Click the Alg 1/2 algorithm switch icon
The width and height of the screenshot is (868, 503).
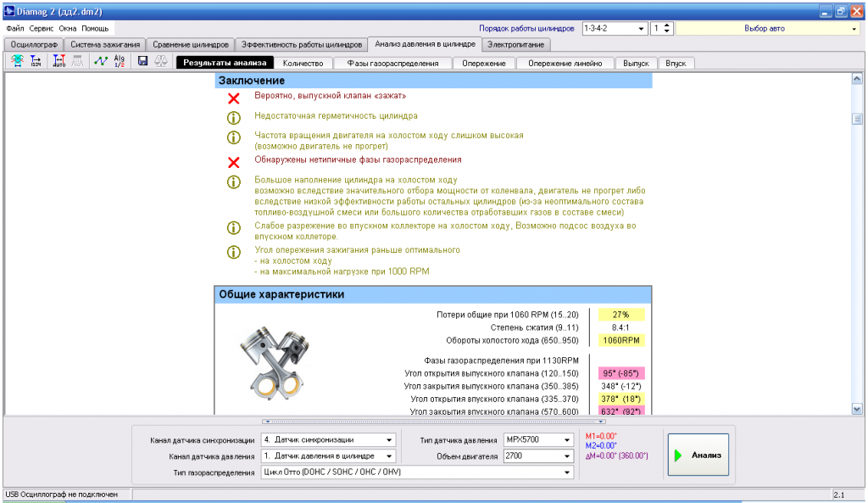click(120, 61)
